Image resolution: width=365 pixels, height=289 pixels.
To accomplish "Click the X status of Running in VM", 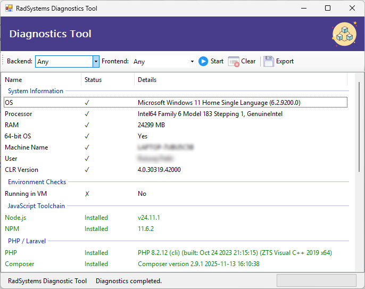I will point(87,194).
